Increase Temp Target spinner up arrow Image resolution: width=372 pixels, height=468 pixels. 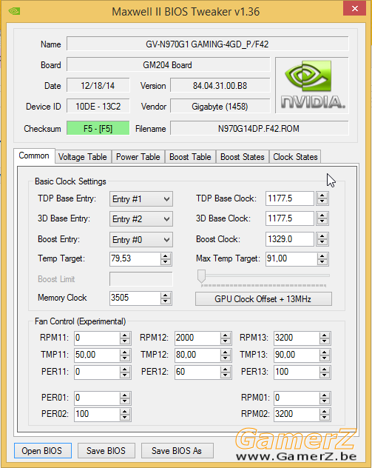[166, 256]
